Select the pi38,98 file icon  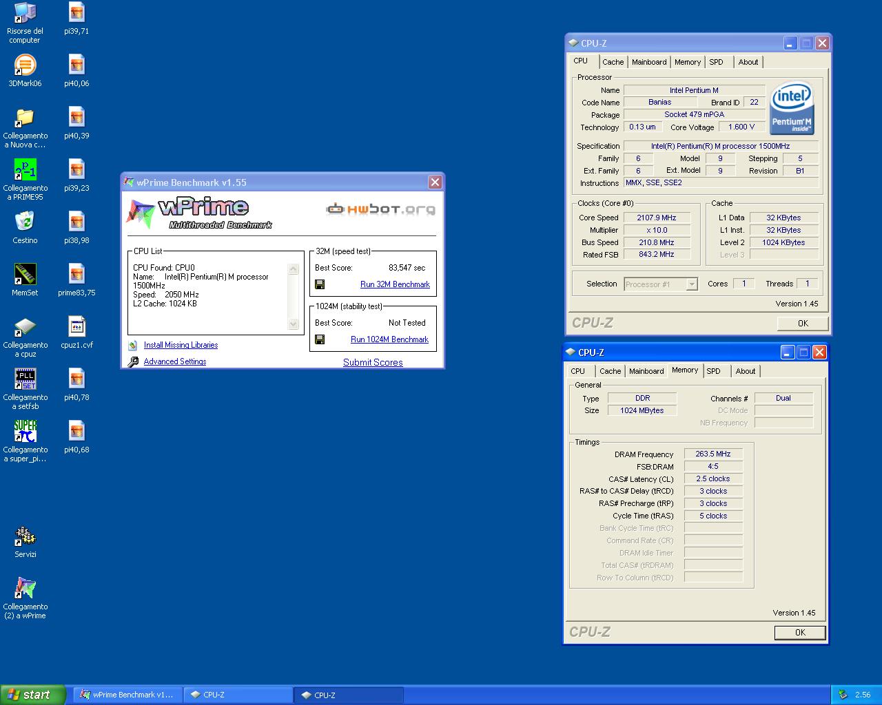[76, 222]
